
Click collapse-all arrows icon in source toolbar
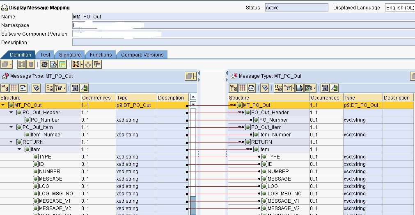tap(36, 88)
